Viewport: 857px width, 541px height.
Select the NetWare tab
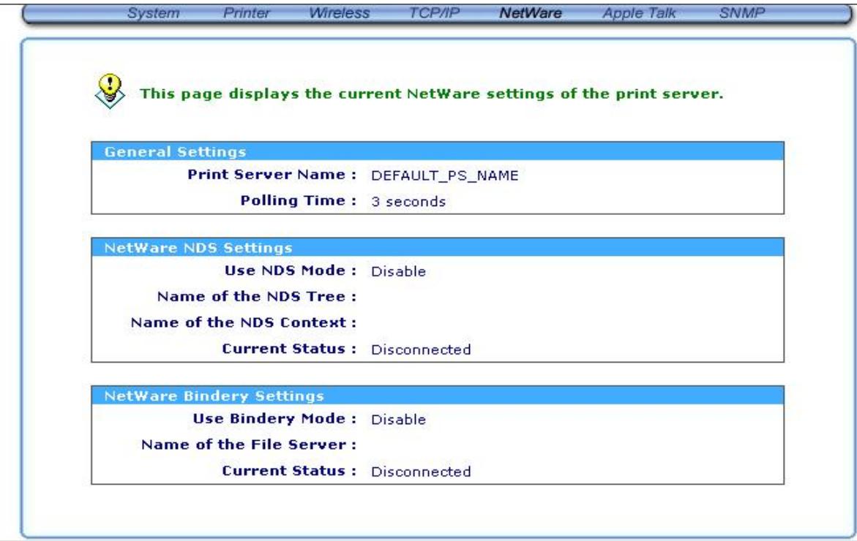pyautogui.click(x=531, y=13)
